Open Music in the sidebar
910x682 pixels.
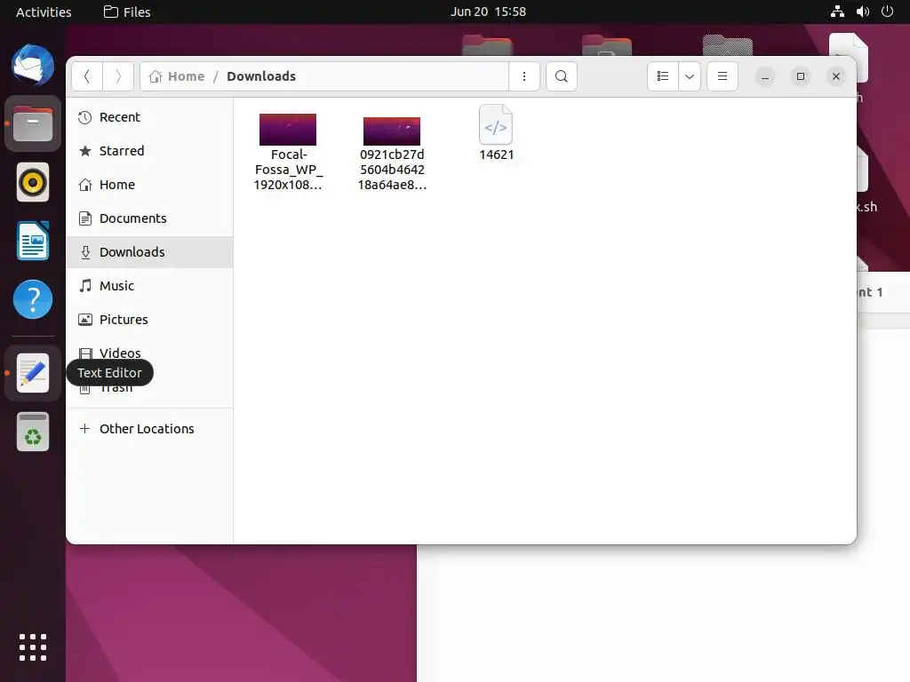point(149,285)
